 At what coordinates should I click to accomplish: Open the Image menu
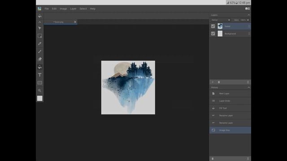tap(63, 8)
